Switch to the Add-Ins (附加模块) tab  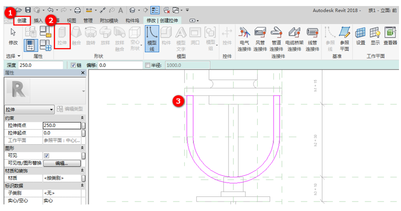coord(109,21)
